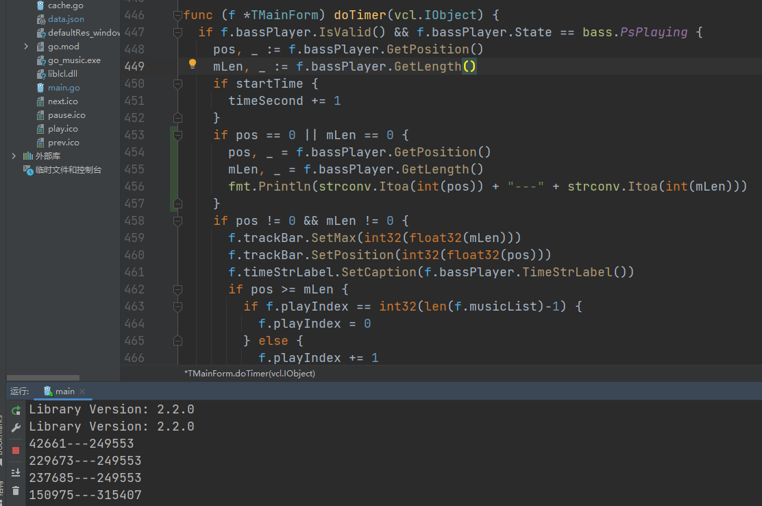Select next.ico in the project tree
The image size is (762, 506).
click(62, 101)
